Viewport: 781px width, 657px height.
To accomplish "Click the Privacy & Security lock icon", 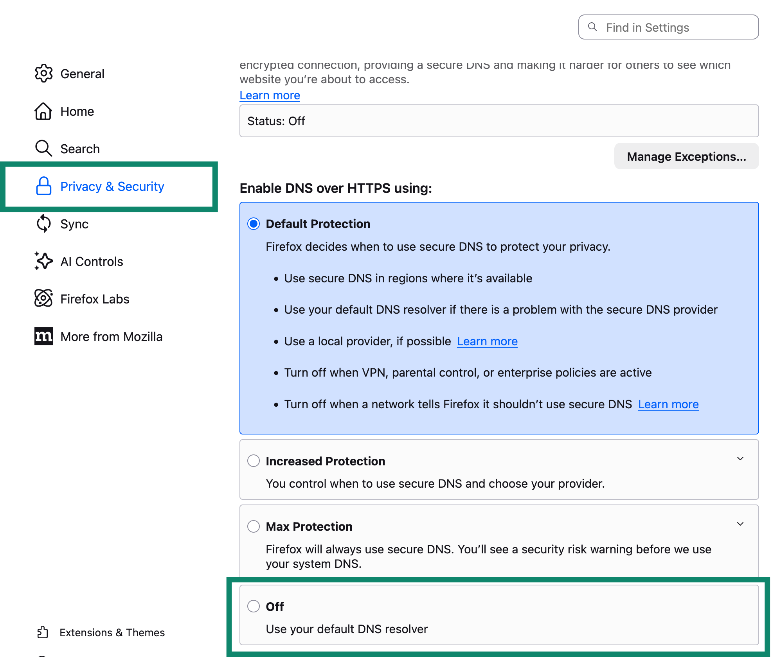I will [x=43, y=186].
